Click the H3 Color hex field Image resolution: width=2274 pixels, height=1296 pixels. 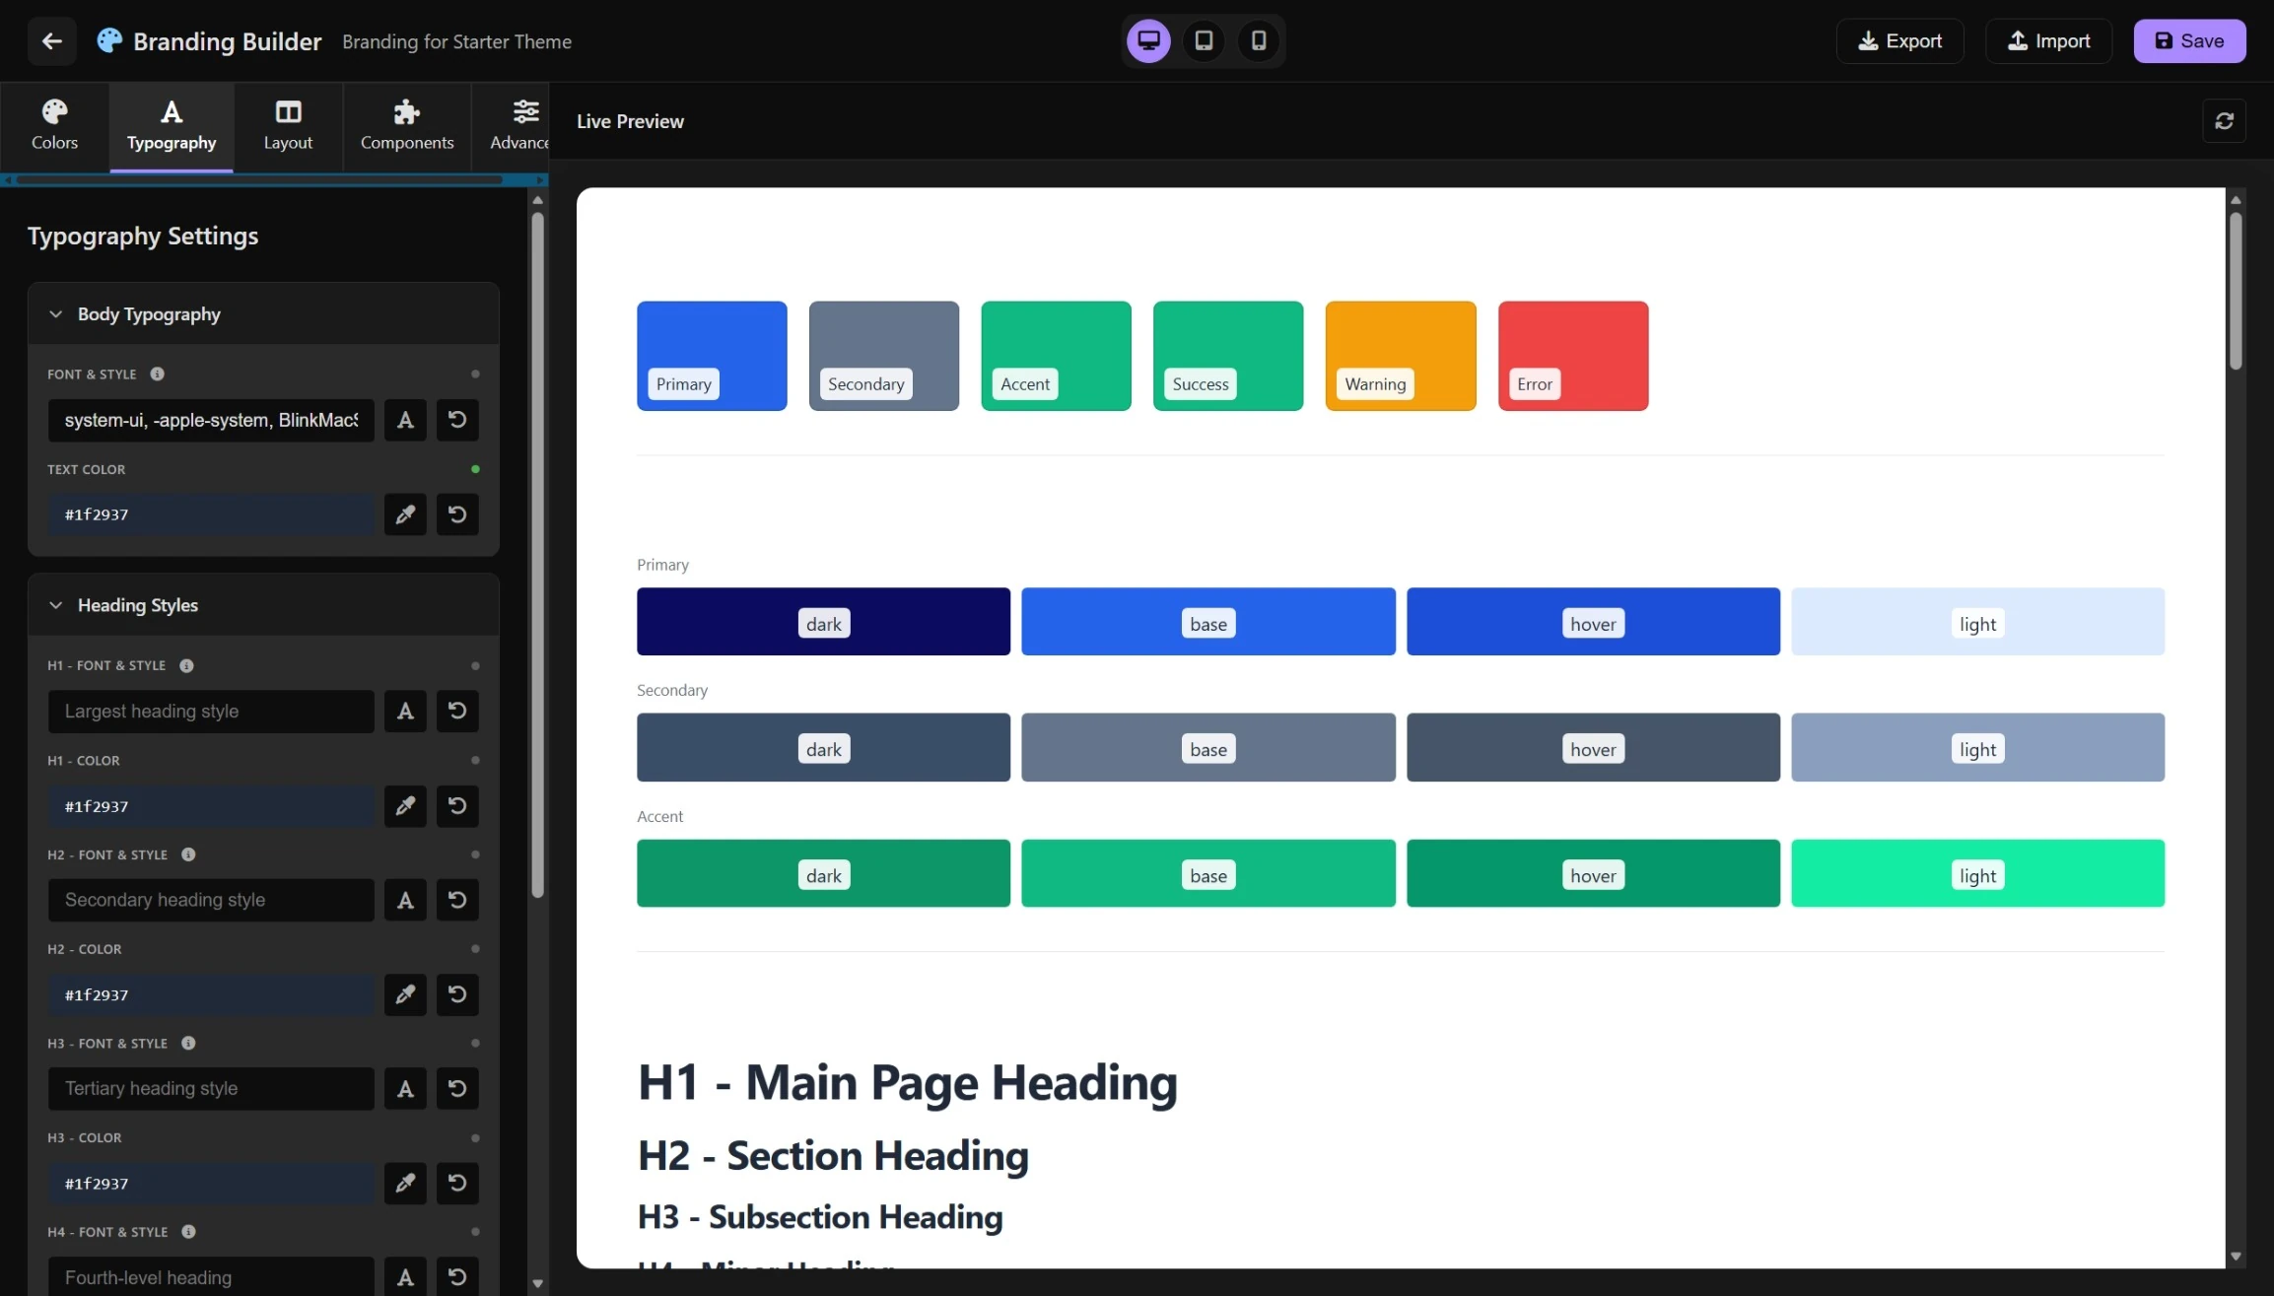click(x=211, y=1183)
